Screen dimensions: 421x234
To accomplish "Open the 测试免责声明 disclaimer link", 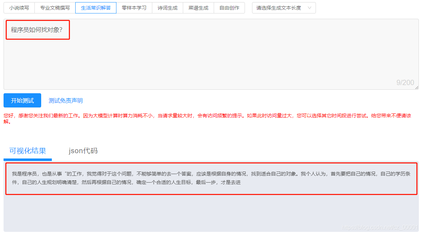I will tap(65, 100).
